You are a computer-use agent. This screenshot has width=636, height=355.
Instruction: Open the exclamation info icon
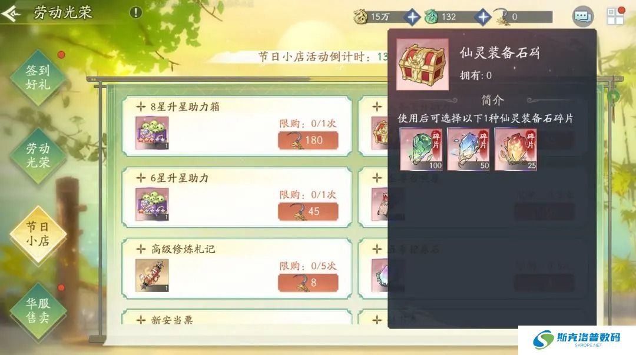tap(135, 12)
